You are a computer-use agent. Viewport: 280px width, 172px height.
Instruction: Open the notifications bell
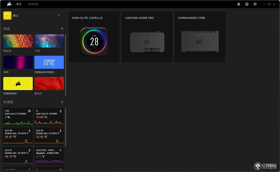(239, 4)
